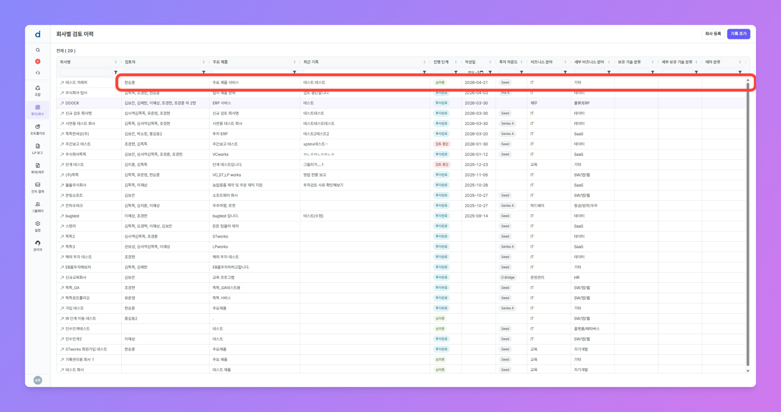Image resolution: width=781 pixels, height=412 pixels.
Task: Open the LP 보고 sidebar icon
Action: tap(37, 148)
